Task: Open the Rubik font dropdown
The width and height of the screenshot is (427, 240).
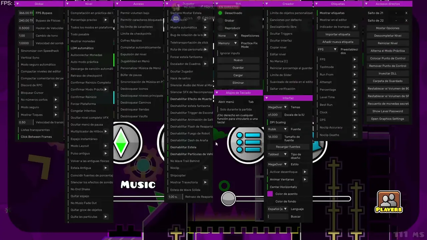Action: 278,129
